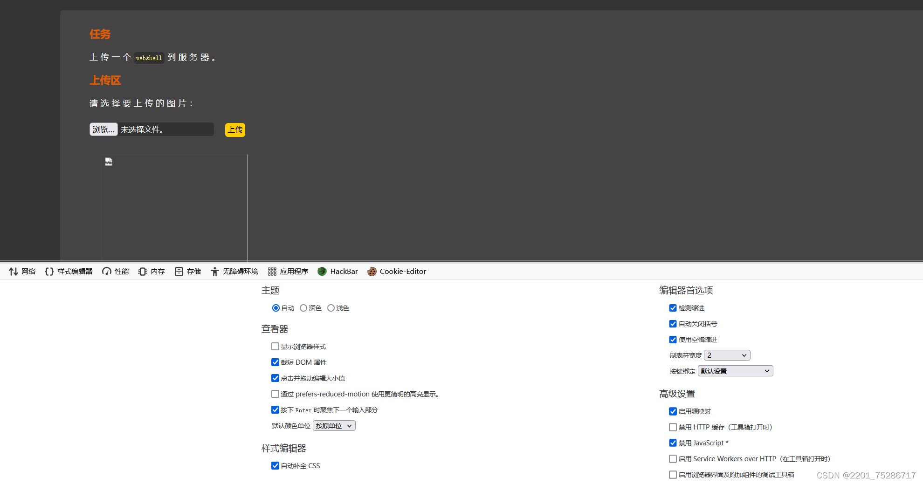Click the yellow 上传 upload button
The width and height of the screenshot is (923, 484).
click(235, 130)
